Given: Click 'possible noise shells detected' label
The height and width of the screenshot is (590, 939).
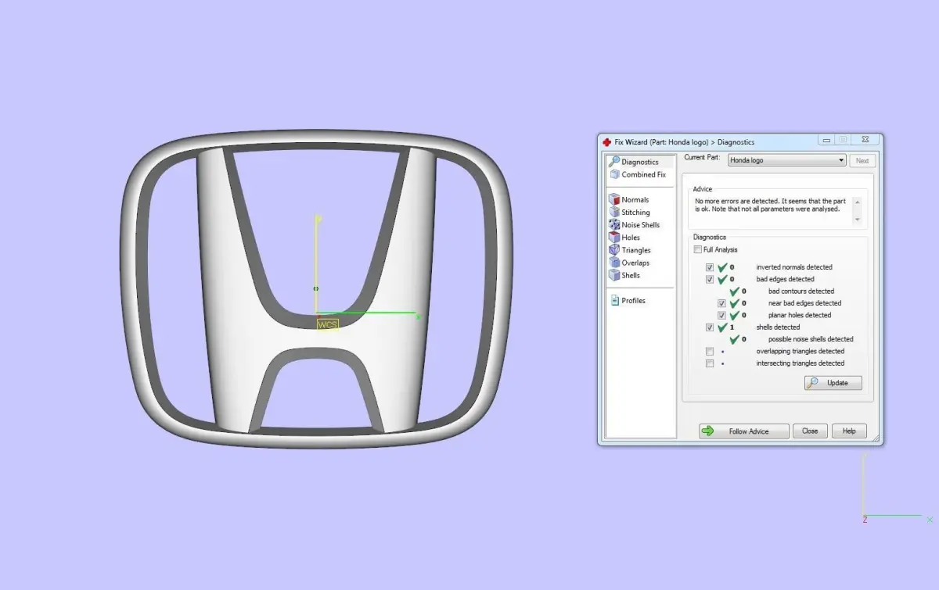Looking at the screenshot, I should (811, 339).
